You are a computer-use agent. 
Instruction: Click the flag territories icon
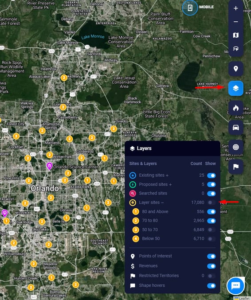point(235,167)
